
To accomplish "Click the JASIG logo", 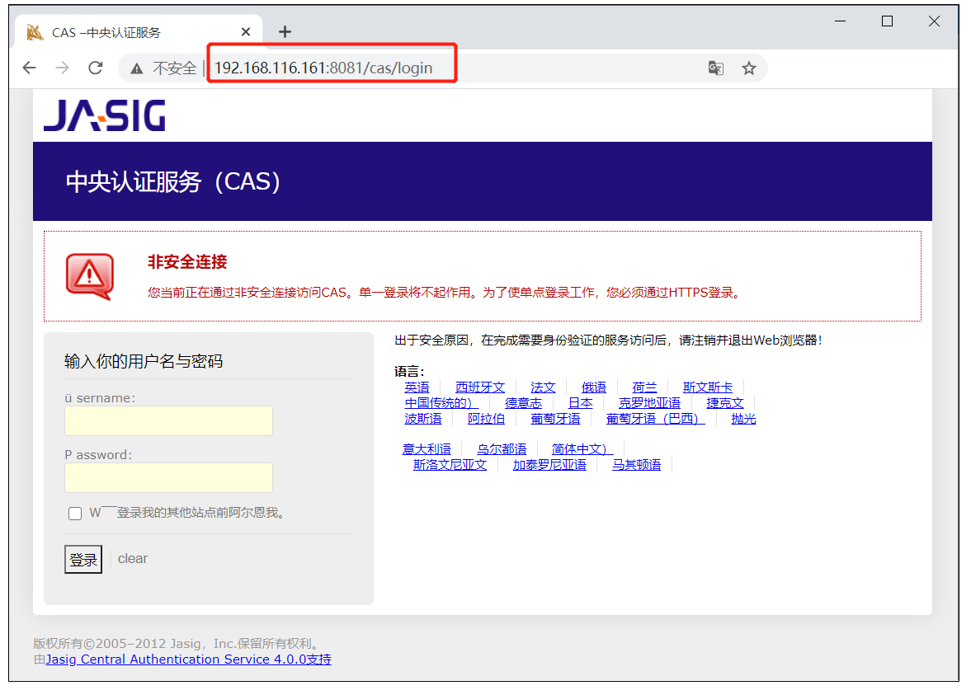I will [x=105, y=115].
